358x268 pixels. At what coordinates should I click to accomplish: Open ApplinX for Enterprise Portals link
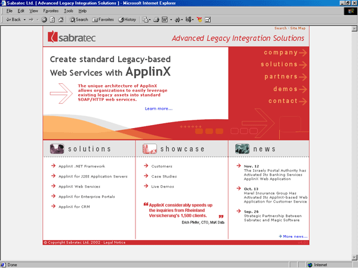coord(87,197)
